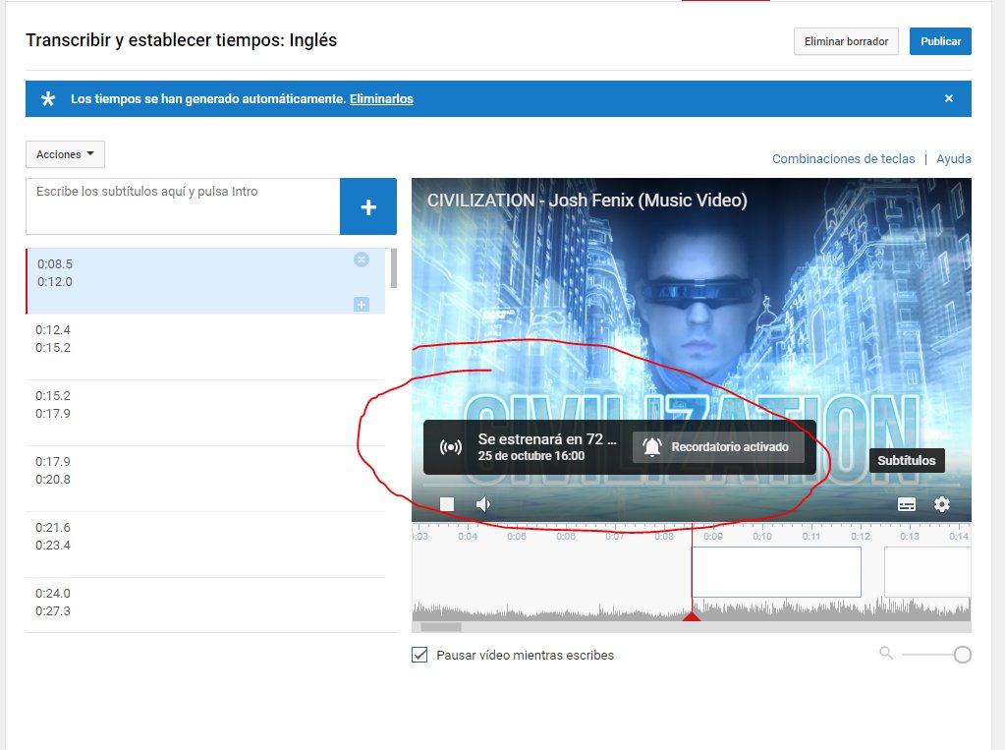Click the horizontal timeline scrollbar thumb
Screen dimensions: 1005x750
(440, 627)
